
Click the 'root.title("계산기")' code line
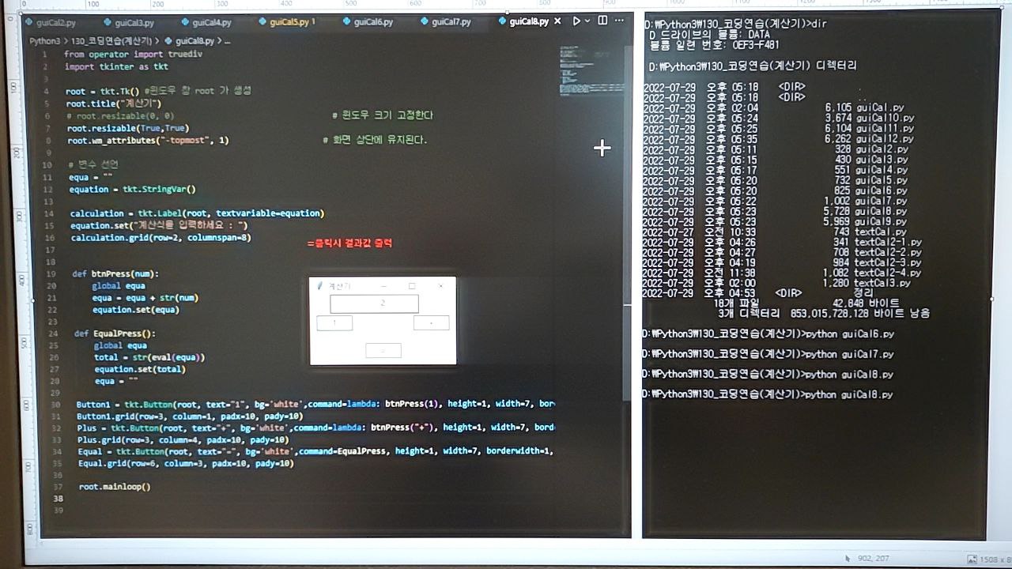click(114, 104)
